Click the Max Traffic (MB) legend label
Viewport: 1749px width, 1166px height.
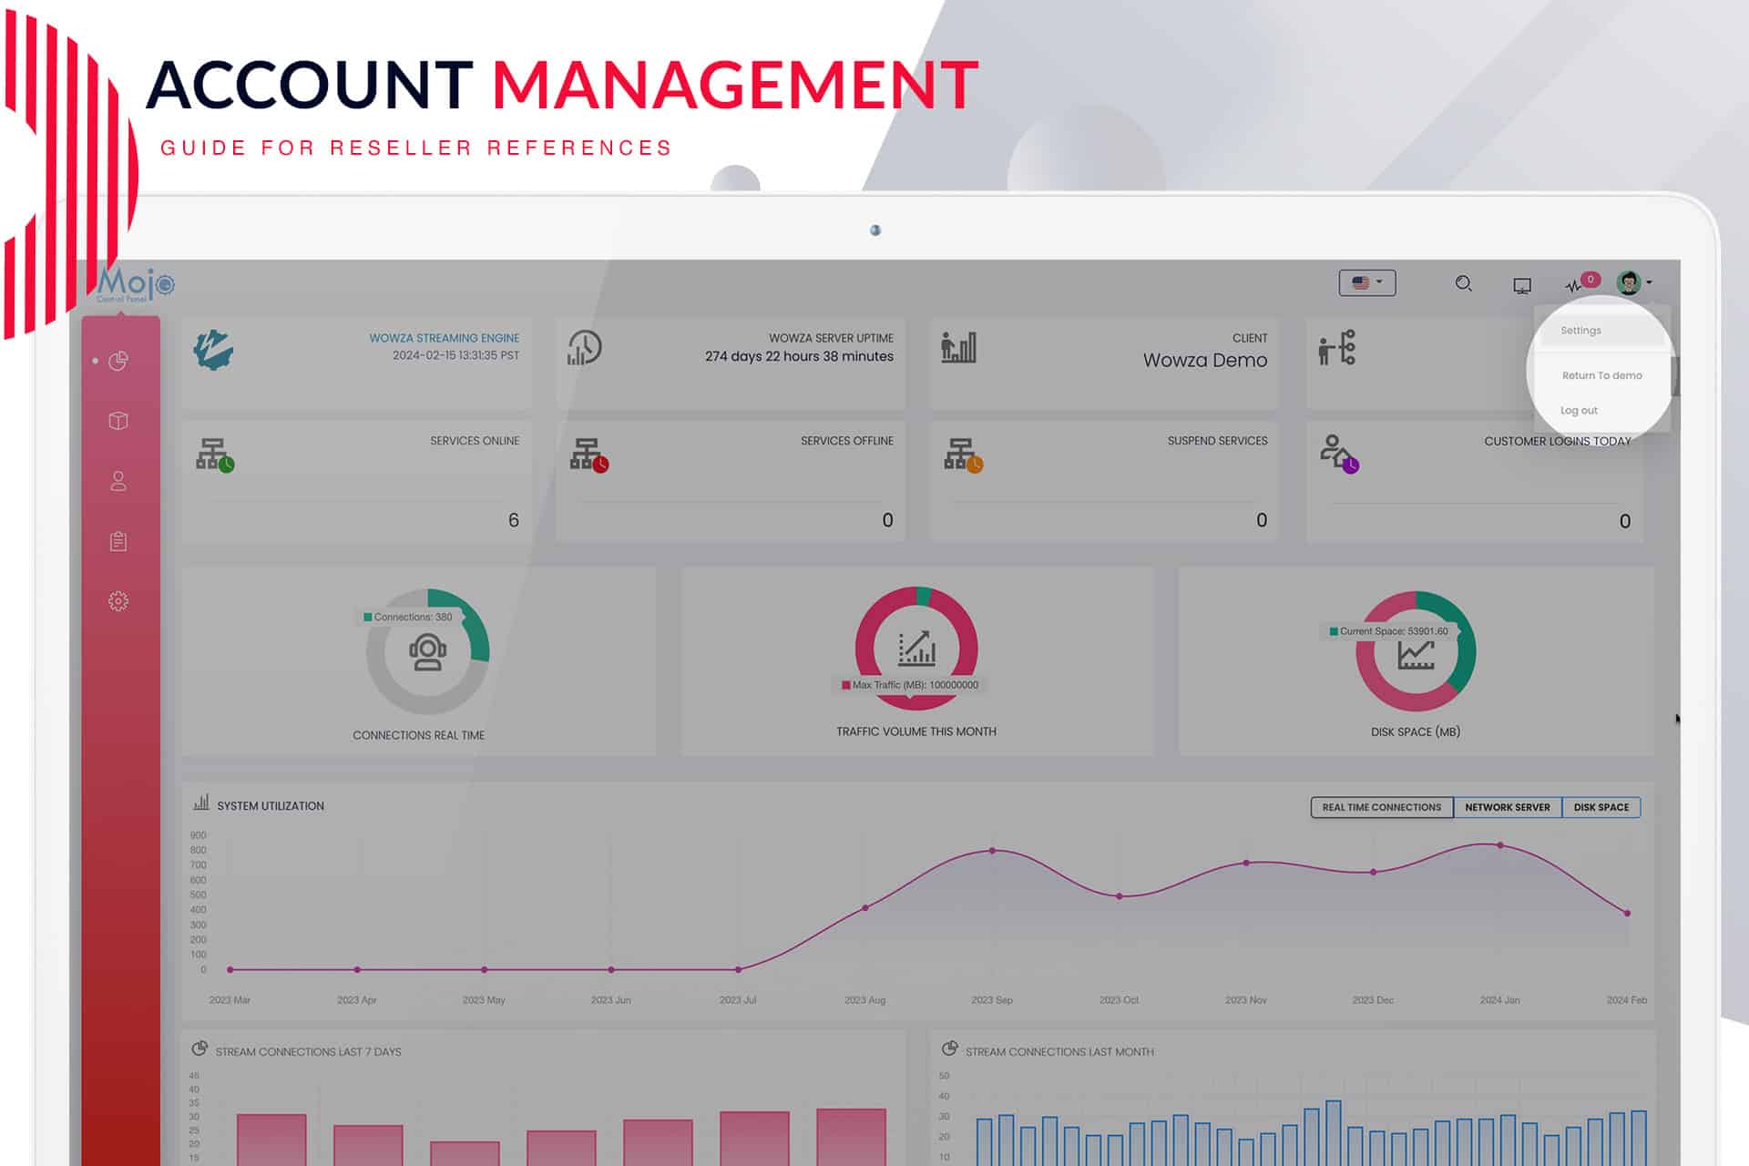(911, 685)
